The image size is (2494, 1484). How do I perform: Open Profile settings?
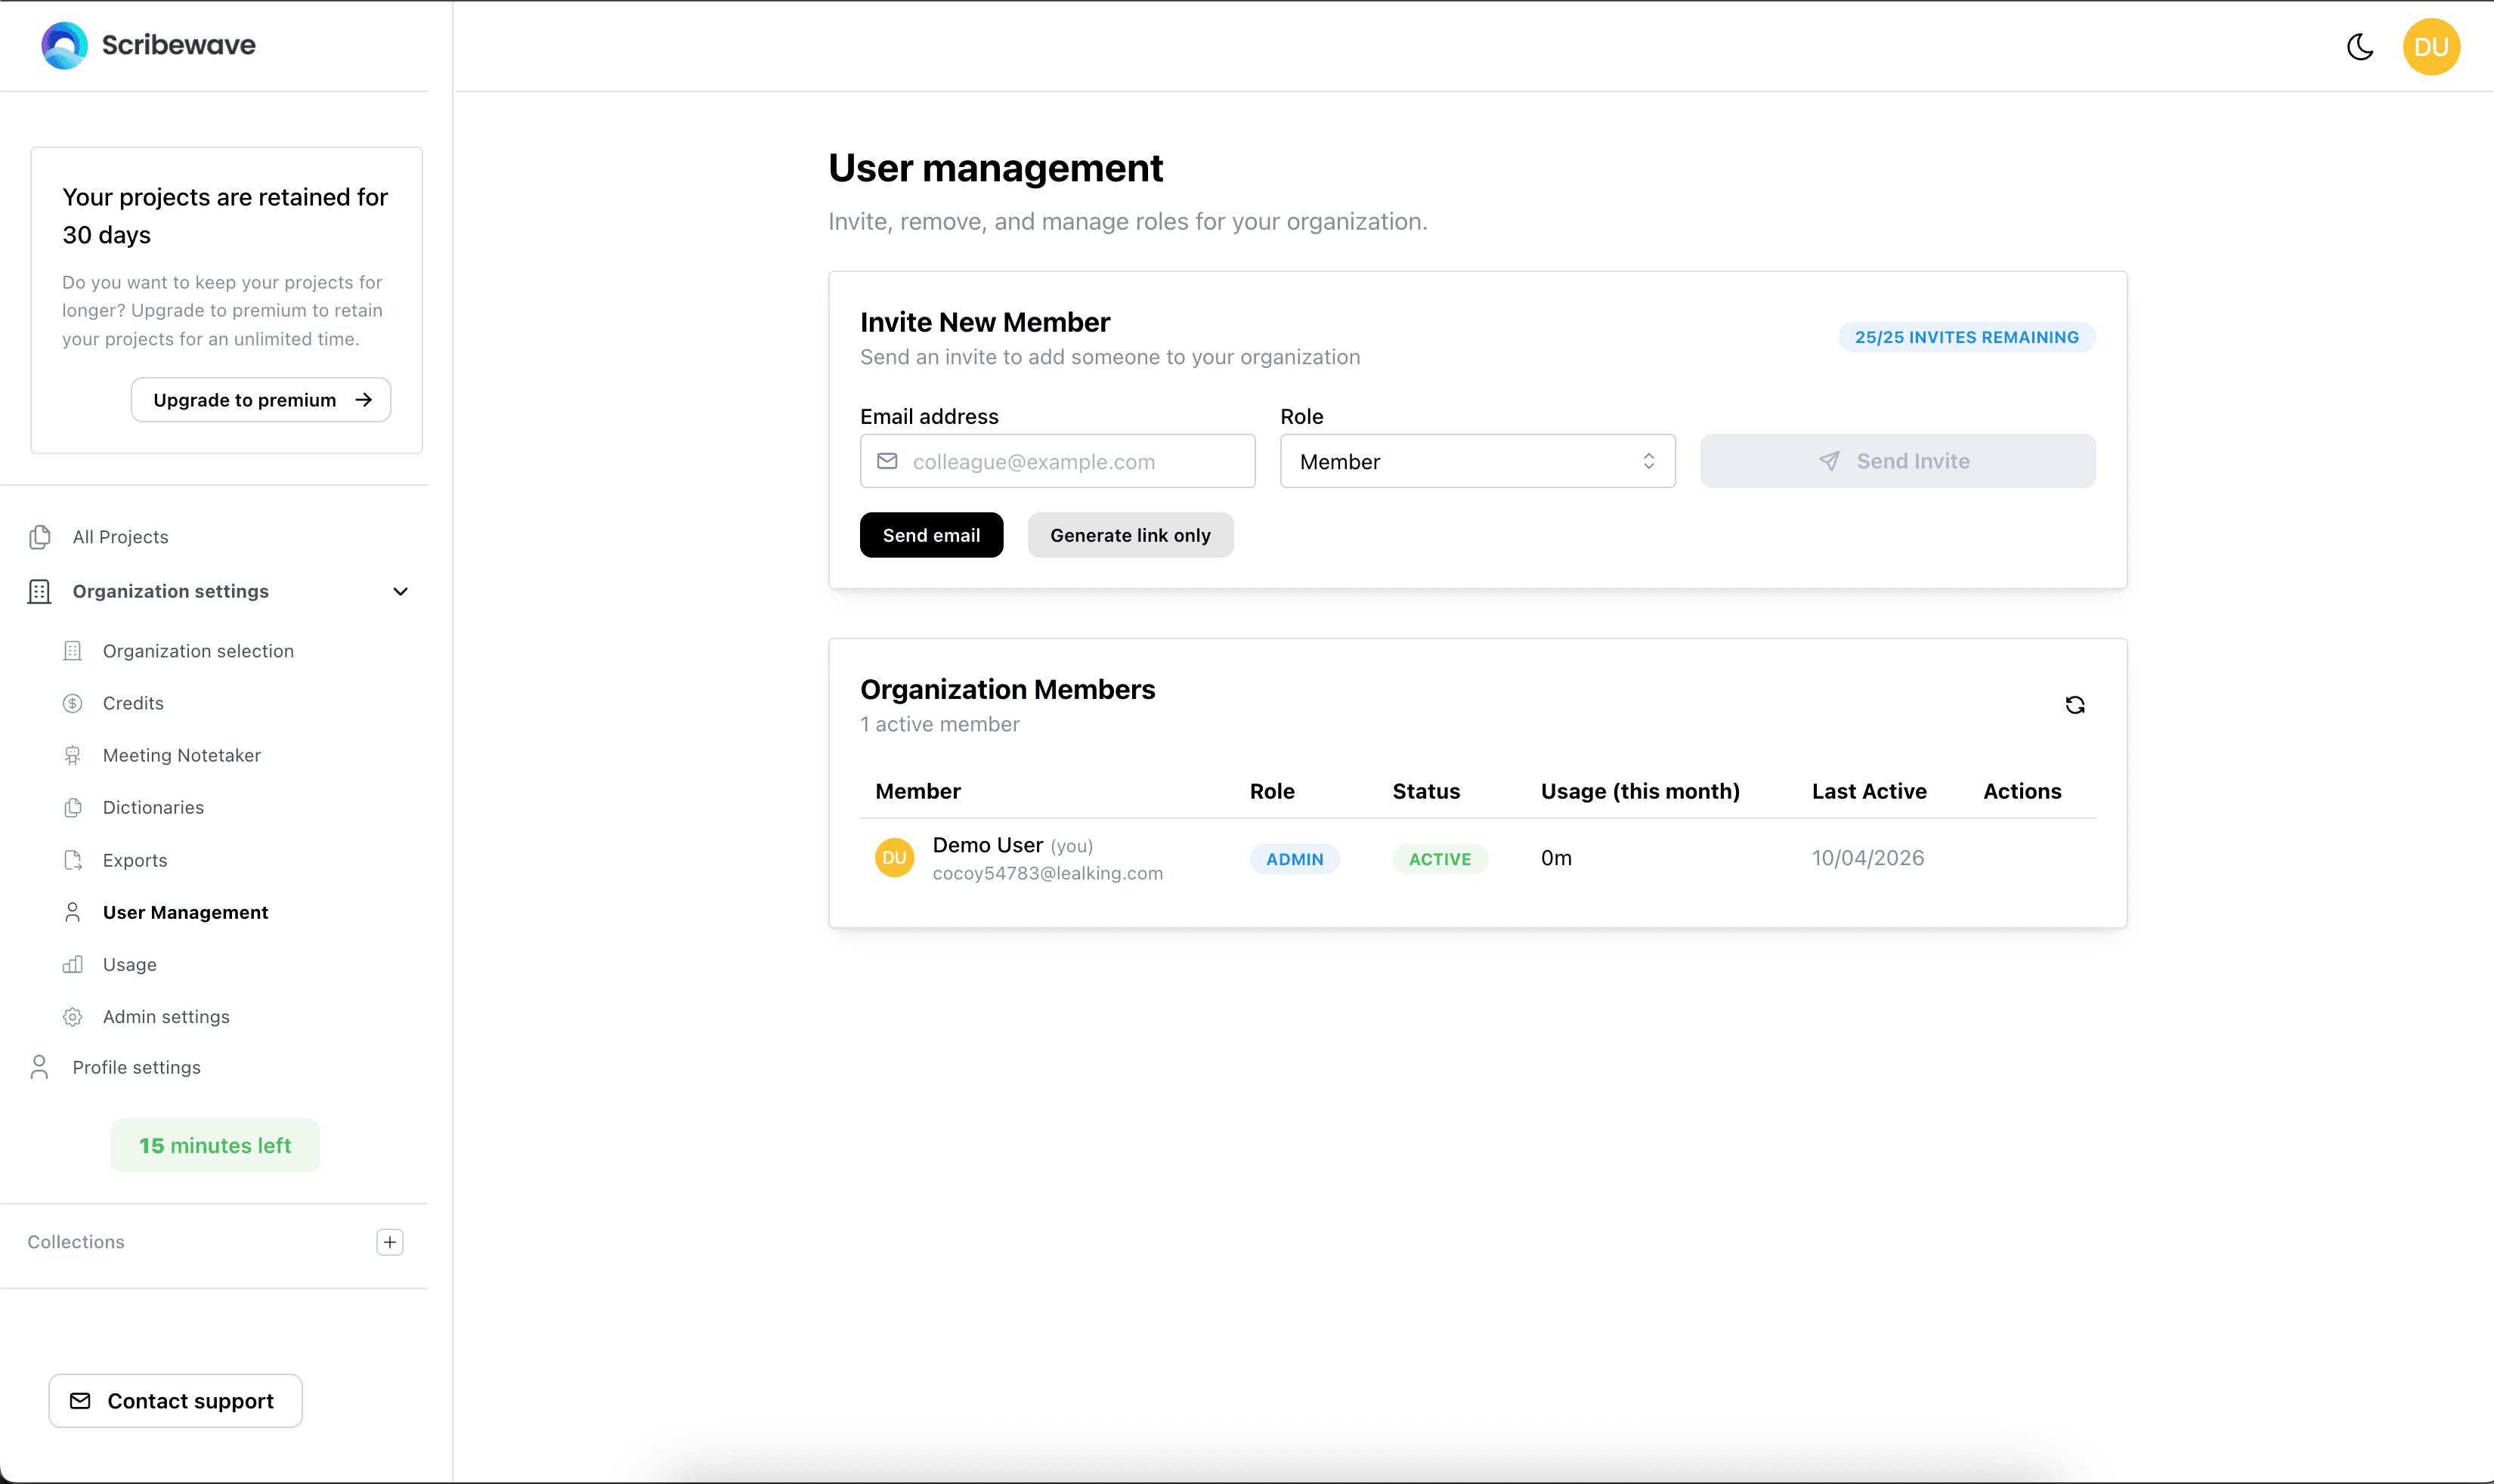[136, 1067]
